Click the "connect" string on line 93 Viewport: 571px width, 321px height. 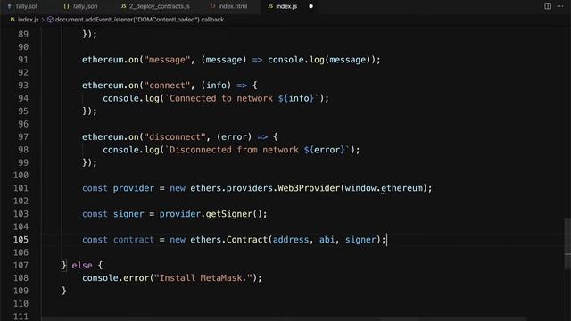167,86
